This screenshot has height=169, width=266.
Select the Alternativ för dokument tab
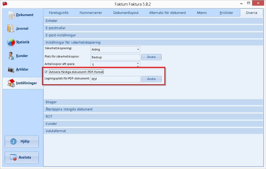coord(167,13)
